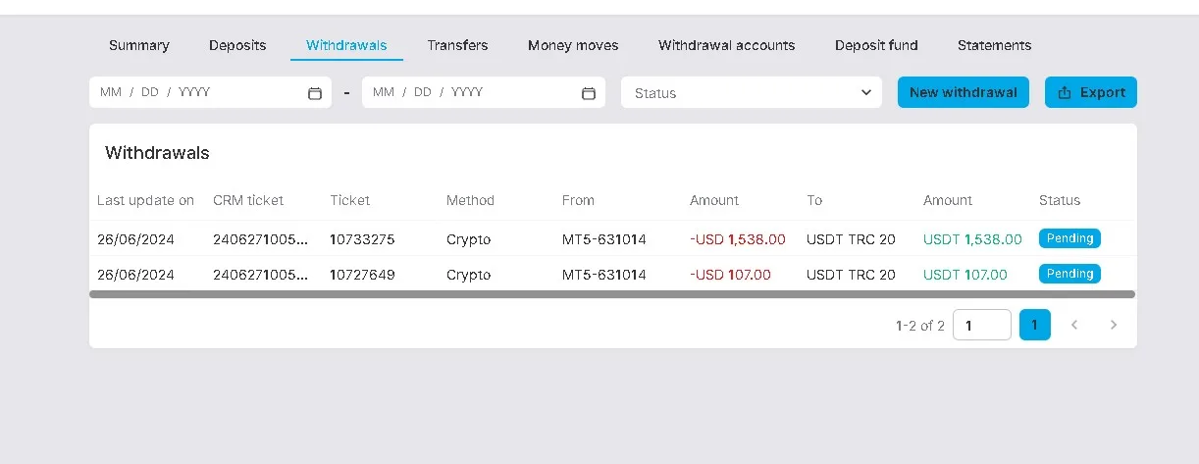Click the 1-2 of 2 pagination text
Image resolution: width=1199 pixels, height=464 pixels.
(920, 326)
